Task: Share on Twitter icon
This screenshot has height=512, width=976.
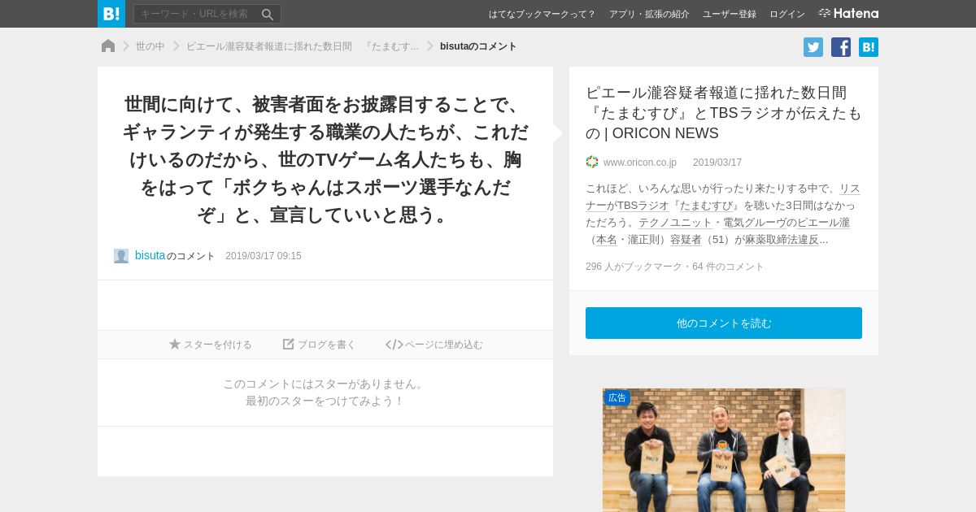Action: coord(813,47)
